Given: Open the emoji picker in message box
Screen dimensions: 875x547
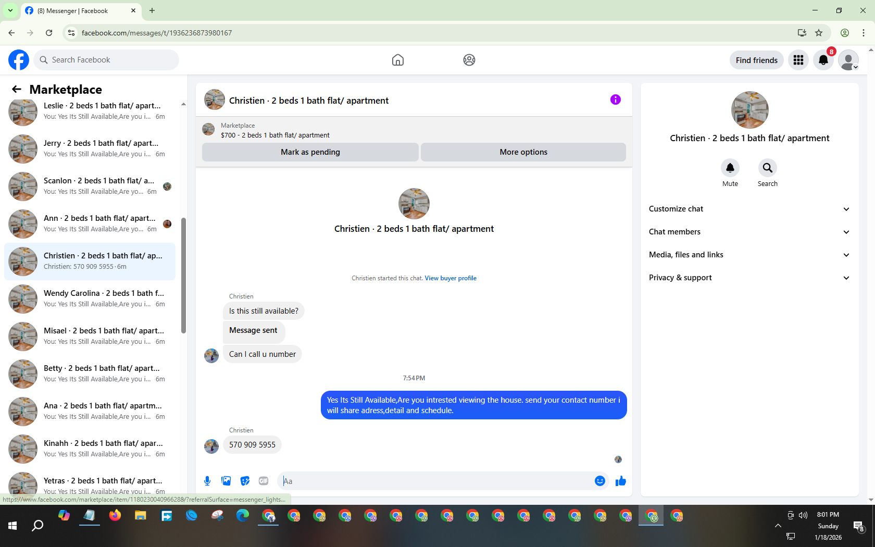Looking at the screenshot, I should click(600, 481).
